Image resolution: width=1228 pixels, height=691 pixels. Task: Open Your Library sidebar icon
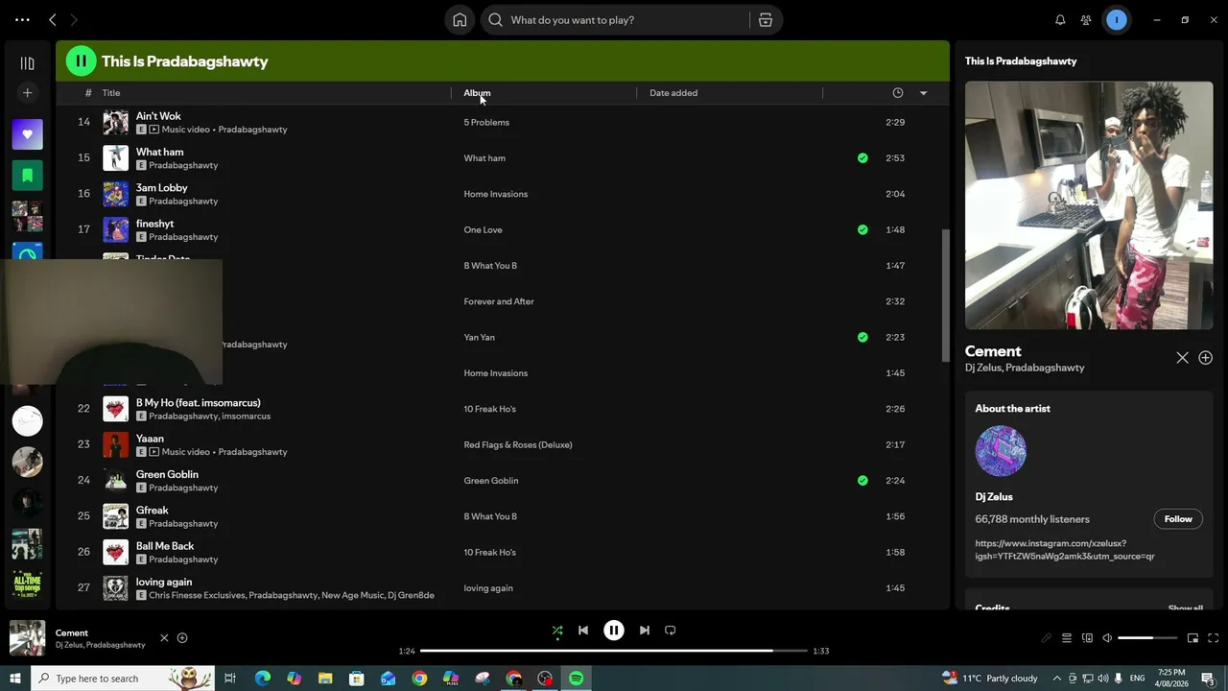[x=27, y=63]
